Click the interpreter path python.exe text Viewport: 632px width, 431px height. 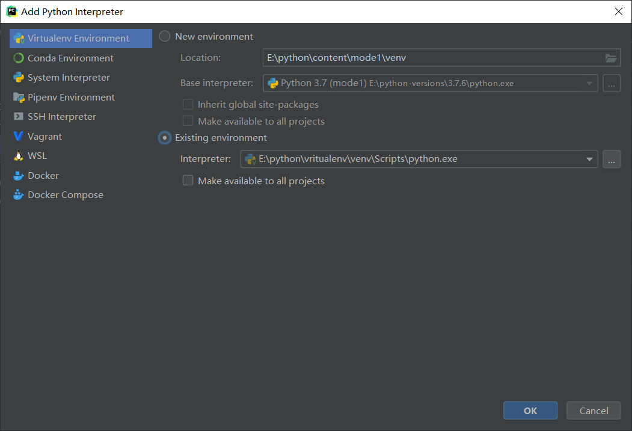tap(358, 159)
